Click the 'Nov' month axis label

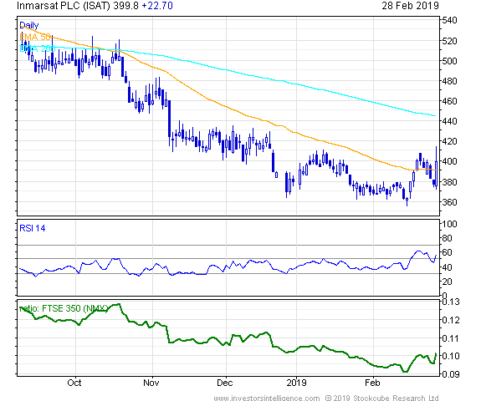click(x=151, y=383)
